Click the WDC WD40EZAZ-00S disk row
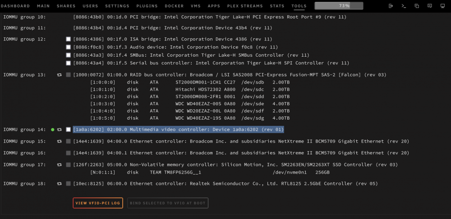Image resolution: width=451 pixels, height=219 pixels. [190, 104]
